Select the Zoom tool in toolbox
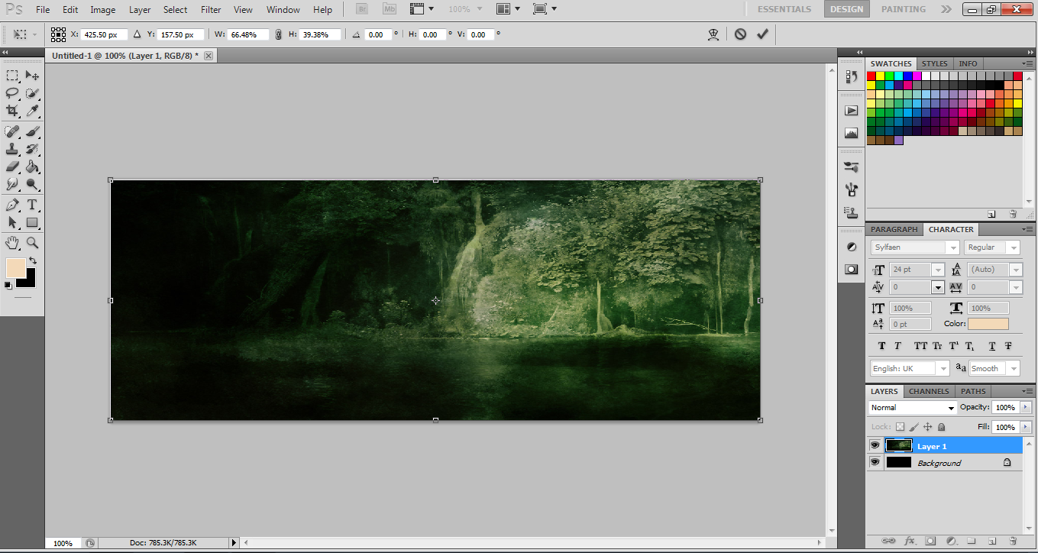 [32, 243]
